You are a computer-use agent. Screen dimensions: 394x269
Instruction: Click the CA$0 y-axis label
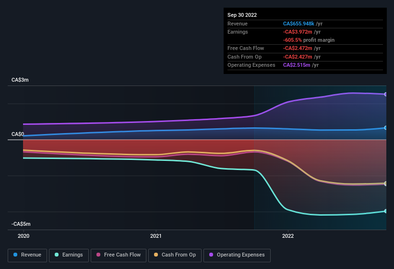tap(18, 134)
